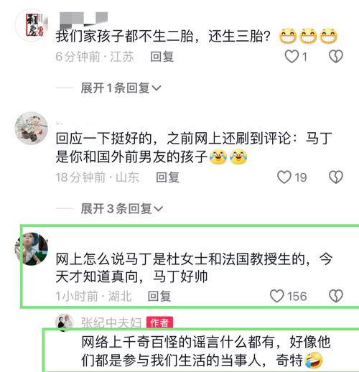Reply to the Jiangsu comment via 回复
Image resolution: width=359 pixels, height=372 pixels.
pyautogui.click(x=162, y=57)
